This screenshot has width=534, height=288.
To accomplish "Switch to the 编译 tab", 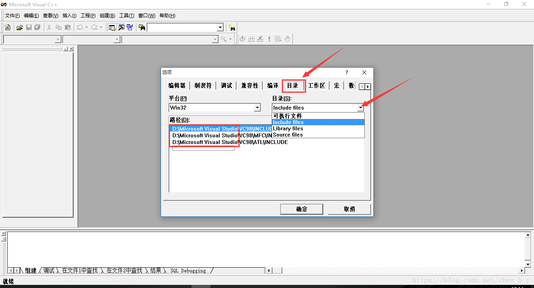I will point(273,85).
